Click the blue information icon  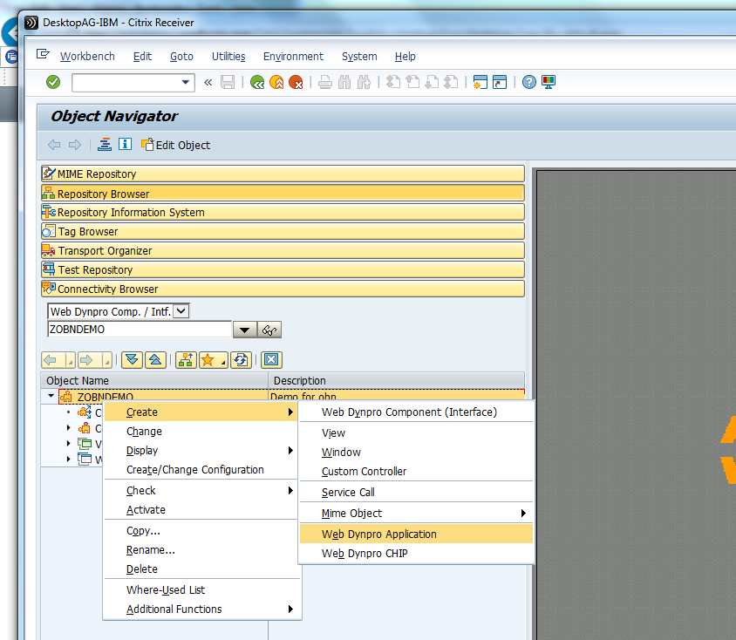pyautogui.click(x=125, y=145)
